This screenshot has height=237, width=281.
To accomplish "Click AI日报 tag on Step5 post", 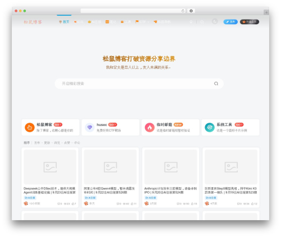I will click(211, 198).
